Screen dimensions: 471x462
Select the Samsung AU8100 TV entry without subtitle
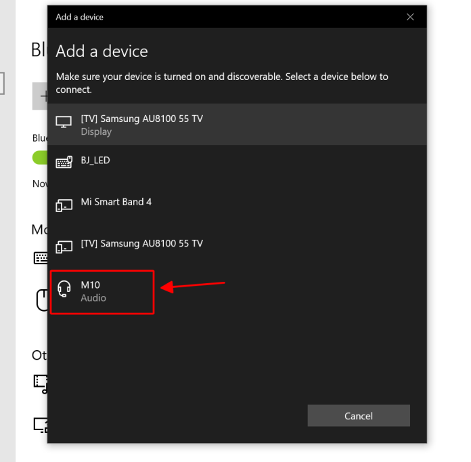(x=141, y=244)
